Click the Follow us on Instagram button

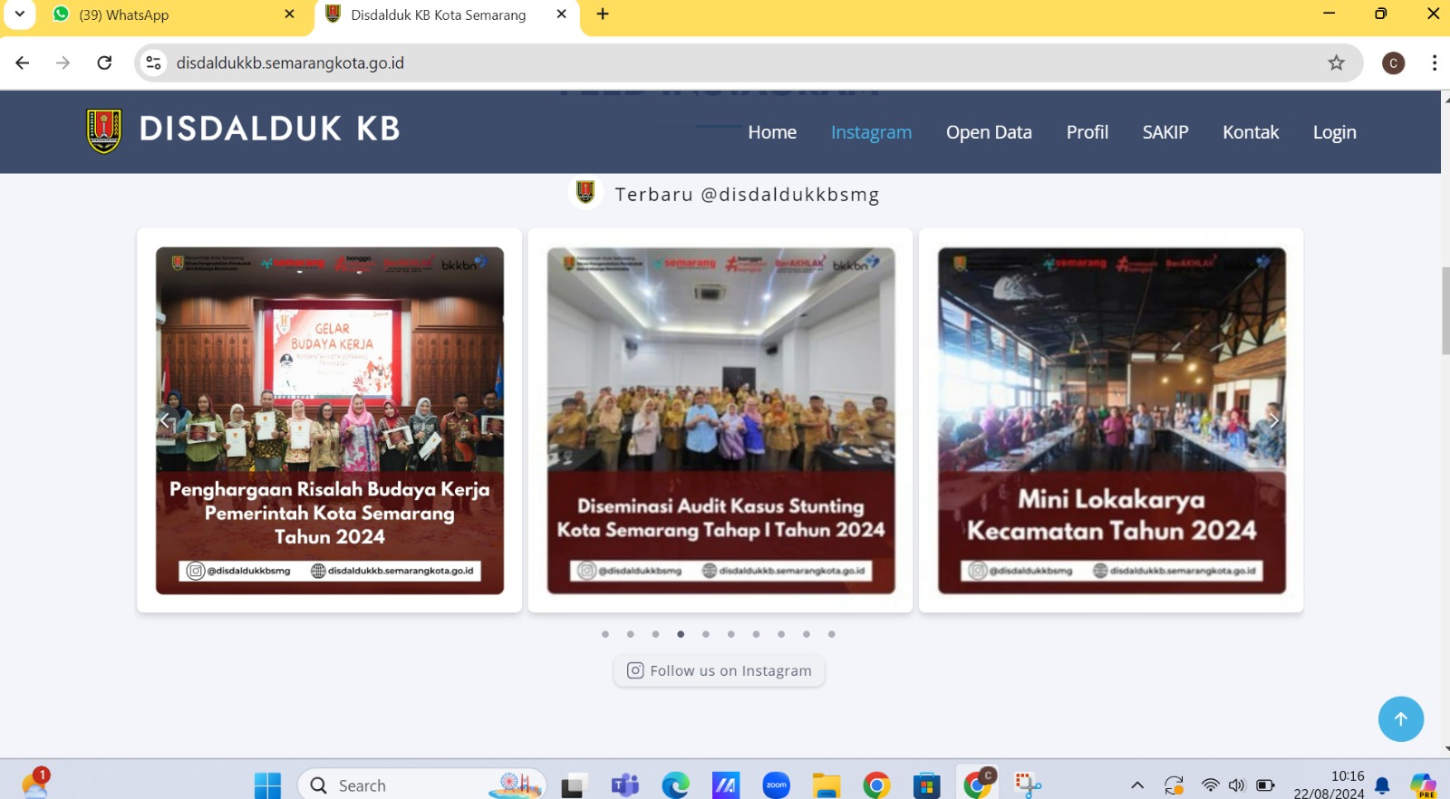(720, 670)
